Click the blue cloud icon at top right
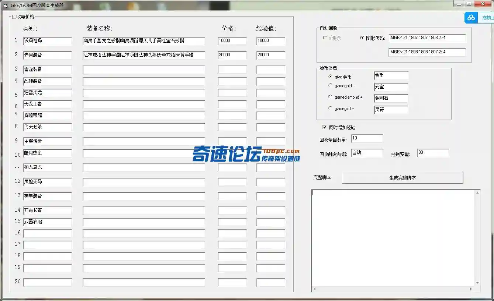Image resolution: width=494 pixels, height=301 pixels. point(471,18)
